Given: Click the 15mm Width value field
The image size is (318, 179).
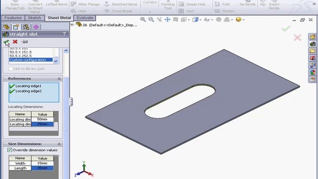Looking at the screenshot, I should tap(42, 163).
